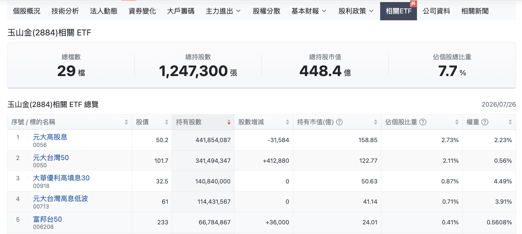Image resolution: width=522 pixels, height=234 pixels.
Task: Sort by 持有股數 column arrows
Action: tap(229, 122)
